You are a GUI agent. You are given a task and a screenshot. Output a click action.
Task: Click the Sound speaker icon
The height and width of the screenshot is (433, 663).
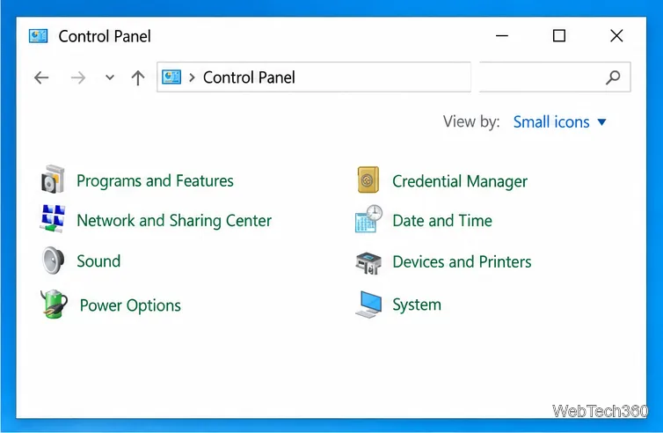coord(54,261)
